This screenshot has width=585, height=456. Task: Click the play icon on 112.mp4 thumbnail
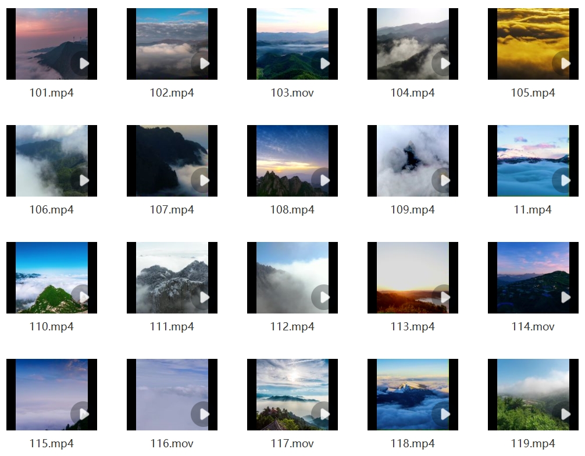coord(324,297)
